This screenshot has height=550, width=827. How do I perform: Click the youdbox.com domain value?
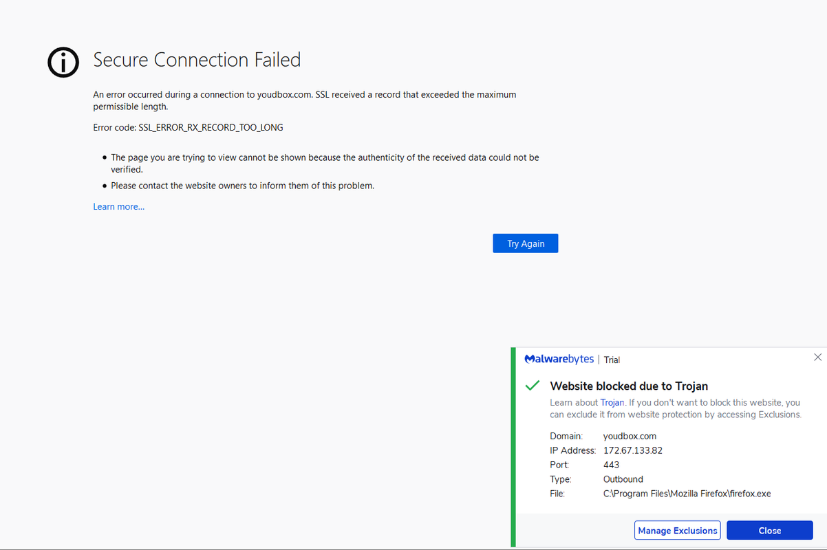(x=630, y=436)
